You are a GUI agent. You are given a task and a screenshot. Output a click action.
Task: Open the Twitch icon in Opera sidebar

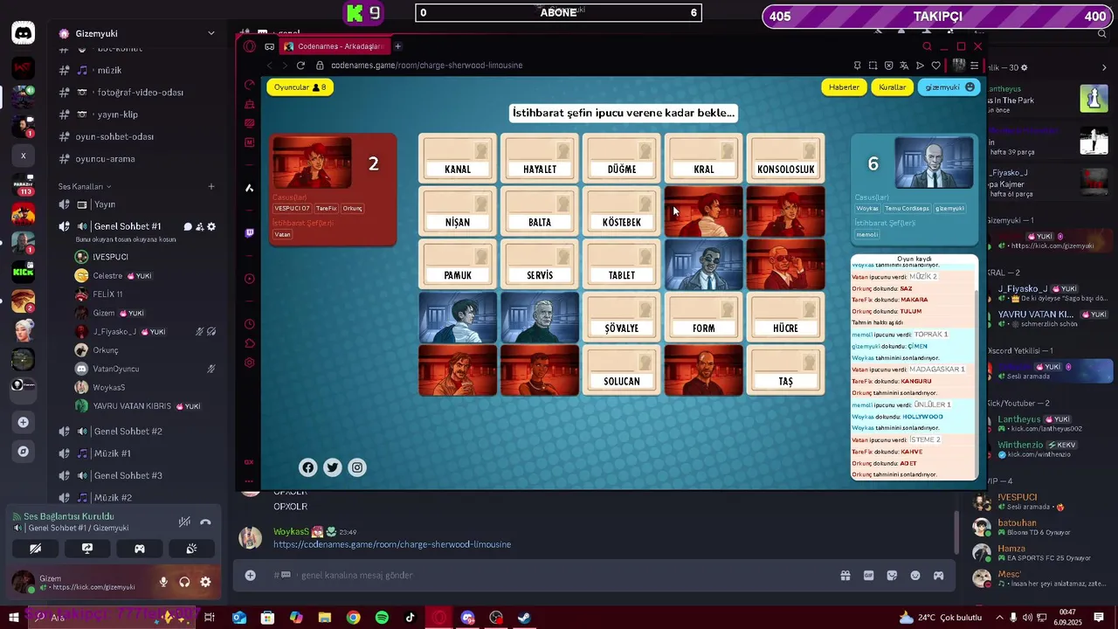point(249,233)
